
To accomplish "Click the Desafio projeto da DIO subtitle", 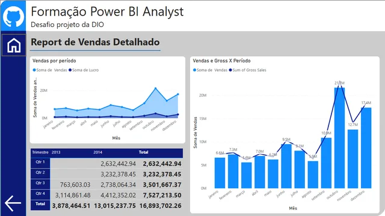I will [x=67, y=25].
